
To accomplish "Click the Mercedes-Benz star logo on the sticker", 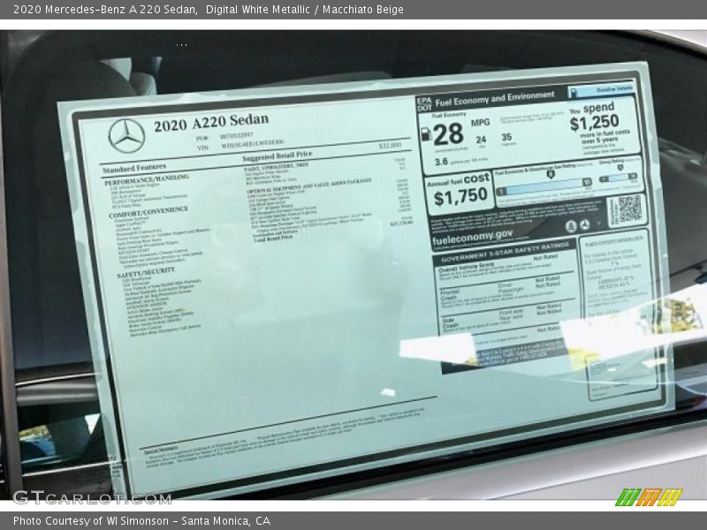I will [126, 136].
